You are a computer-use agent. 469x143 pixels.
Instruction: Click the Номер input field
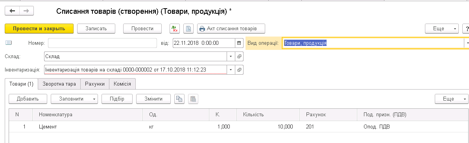pyautogui.click(x=102, y=43)
